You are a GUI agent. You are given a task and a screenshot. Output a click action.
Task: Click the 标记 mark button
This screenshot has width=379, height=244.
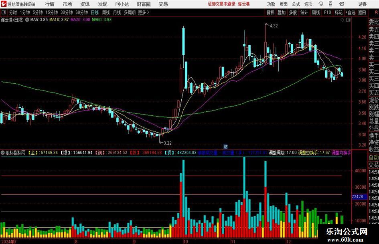click(x=338, y=12)
